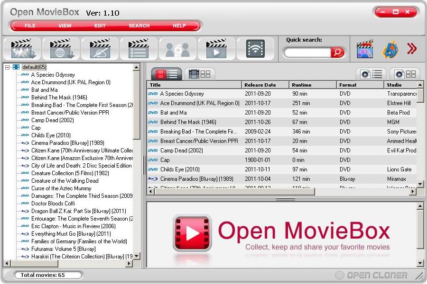Select Eric Clapton - Music in Review tree item

click(73, 226)
